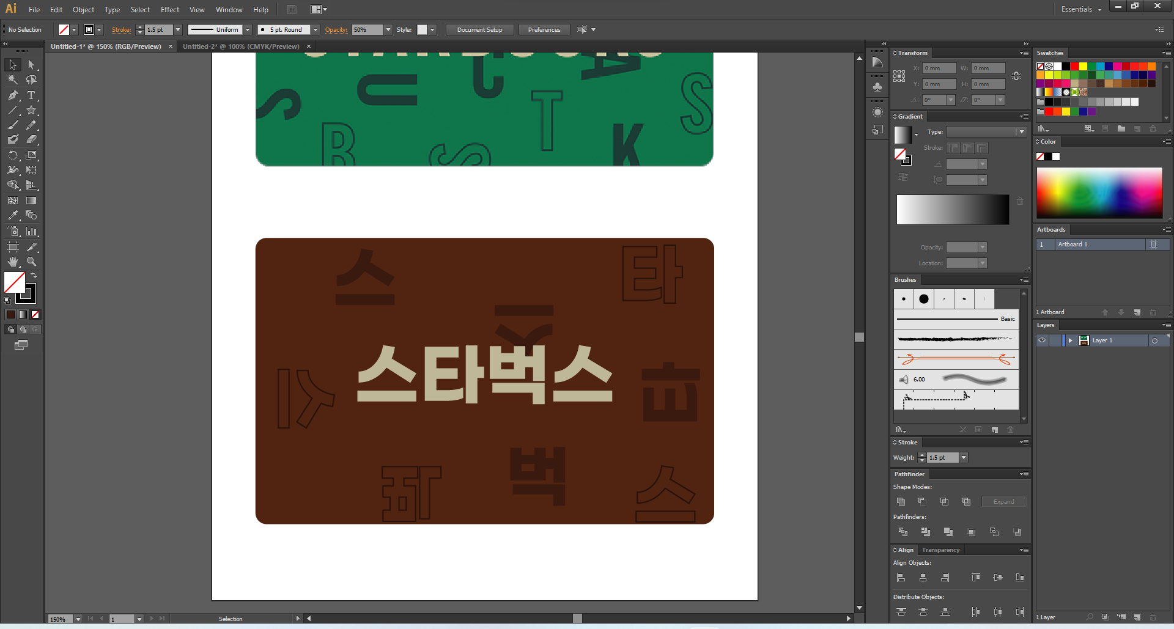This screenshot has width=1174, height=629.
Task: Select the Direct Selection tool
Action: click(31, 65)
